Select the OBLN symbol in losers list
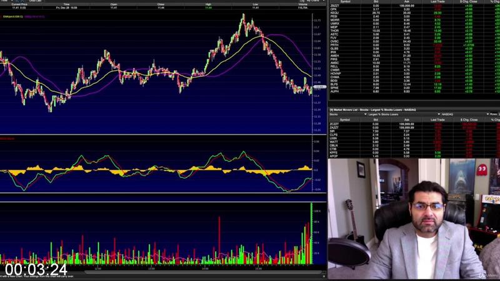Screen dimensions: 500x281 point(334,145)
